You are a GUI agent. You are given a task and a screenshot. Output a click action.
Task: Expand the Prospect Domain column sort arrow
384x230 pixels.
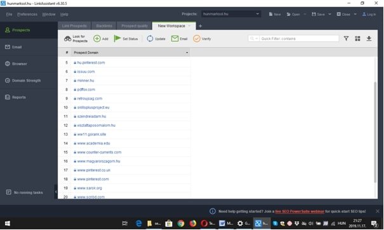187,53
